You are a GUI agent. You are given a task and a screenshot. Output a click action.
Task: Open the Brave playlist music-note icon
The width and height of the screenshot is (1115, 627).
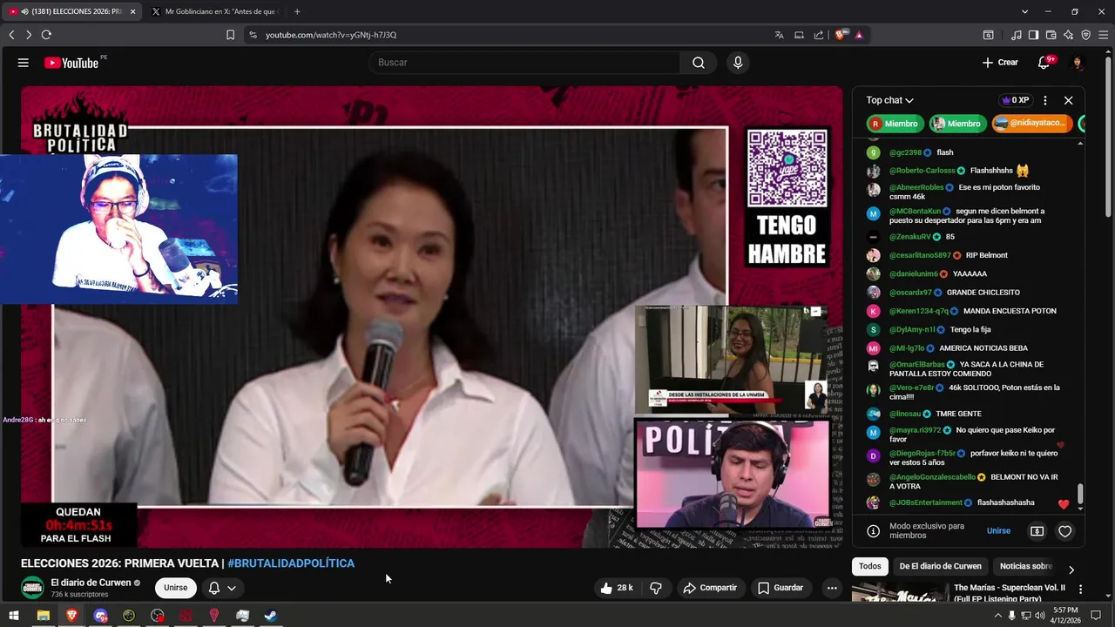[x=1016, y=35]
